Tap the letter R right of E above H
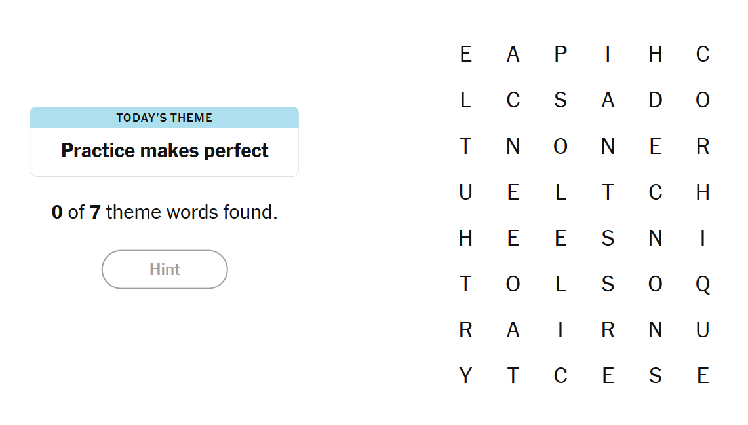748x425 pixels. [703, 147]
